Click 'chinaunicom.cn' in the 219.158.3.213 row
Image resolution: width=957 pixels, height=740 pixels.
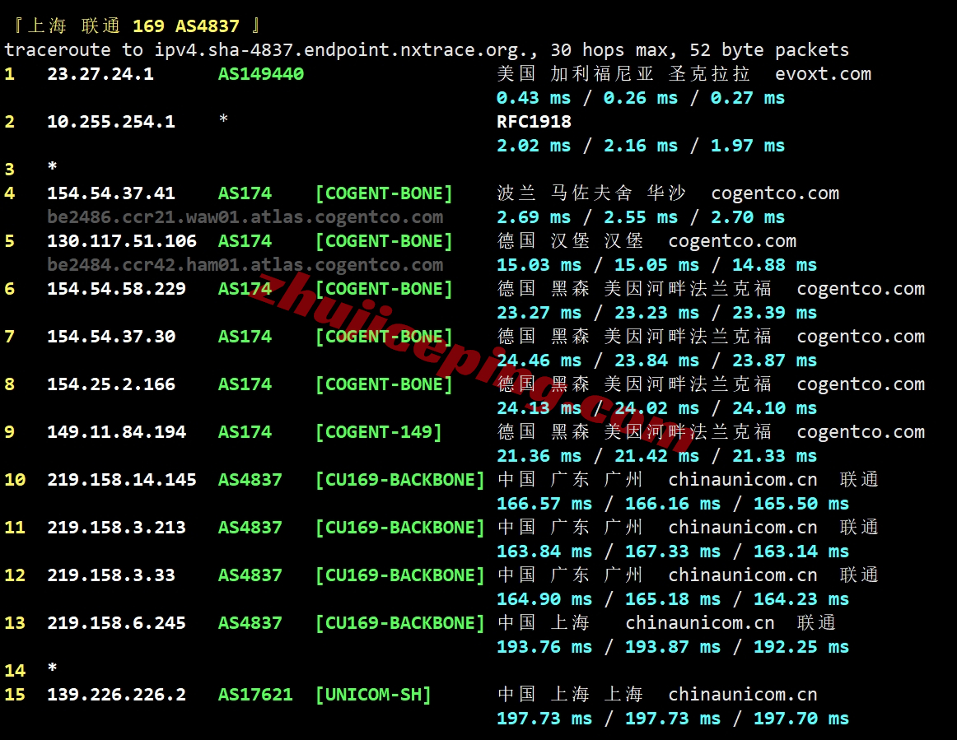click(743, 528)
